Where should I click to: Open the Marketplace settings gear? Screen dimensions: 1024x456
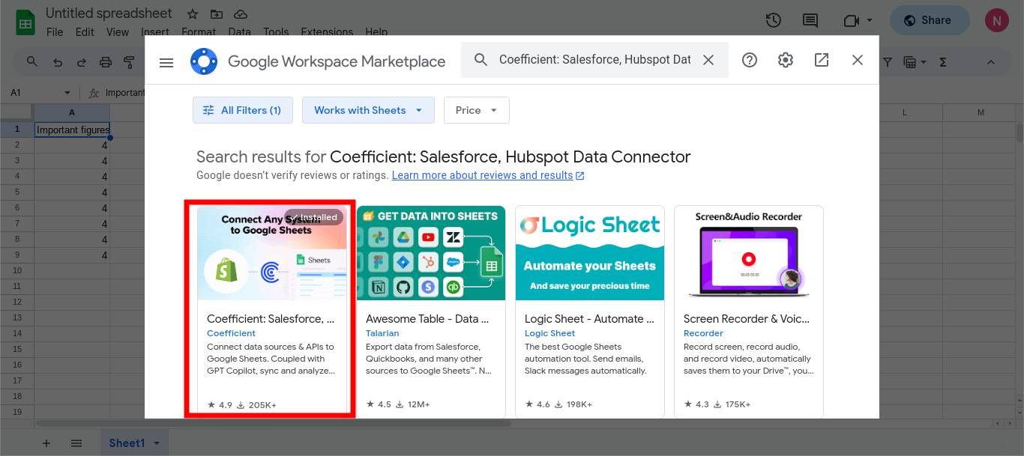click(785, 60)
